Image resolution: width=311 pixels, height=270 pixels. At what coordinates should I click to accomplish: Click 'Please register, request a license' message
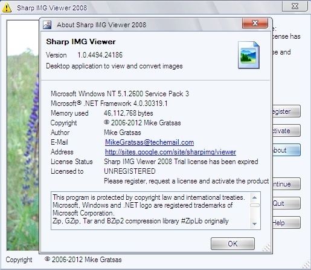tap(187, 181)
